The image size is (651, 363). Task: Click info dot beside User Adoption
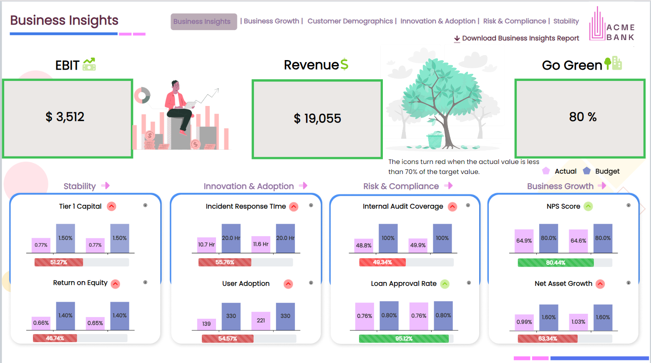point(311,283)
